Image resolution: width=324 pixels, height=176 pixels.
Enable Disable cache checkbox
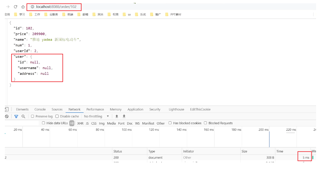point(57,116)
